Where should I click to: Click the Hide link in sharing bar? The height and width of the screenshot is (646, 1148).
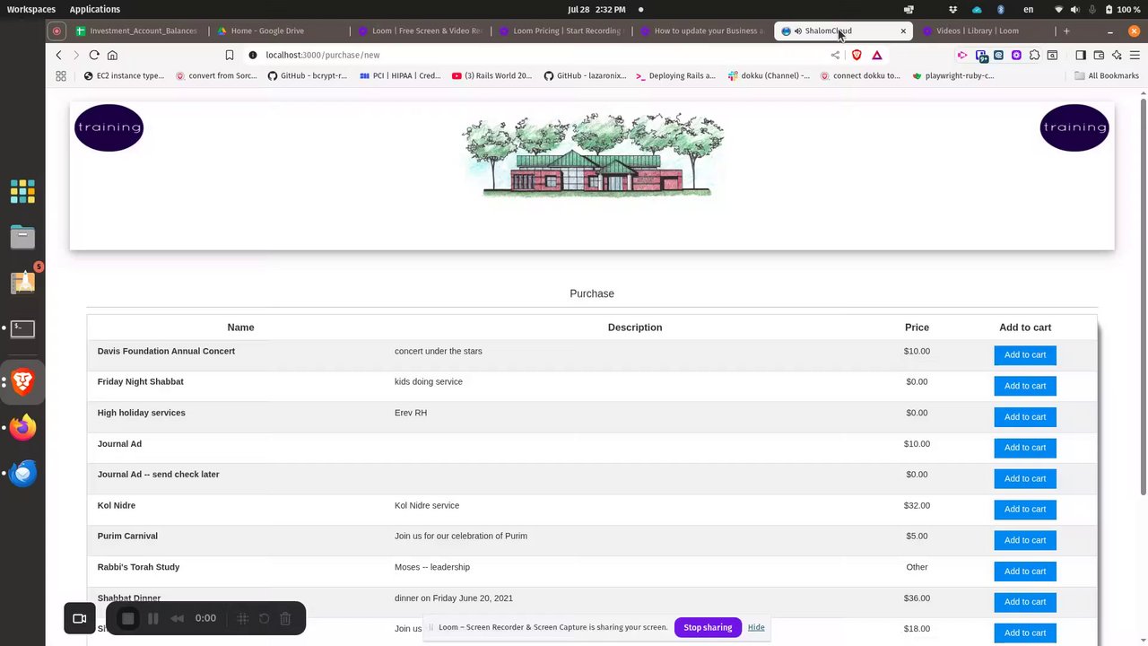[x=756, y=627]
